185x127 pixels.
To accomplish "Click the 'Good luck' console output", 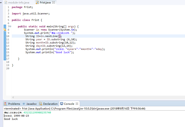I will pyautogui.click(x=11, y=119).
